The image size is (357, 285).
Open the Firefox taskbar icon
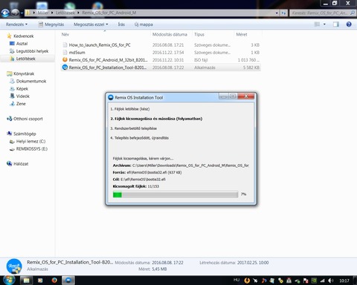pos(54,281)
